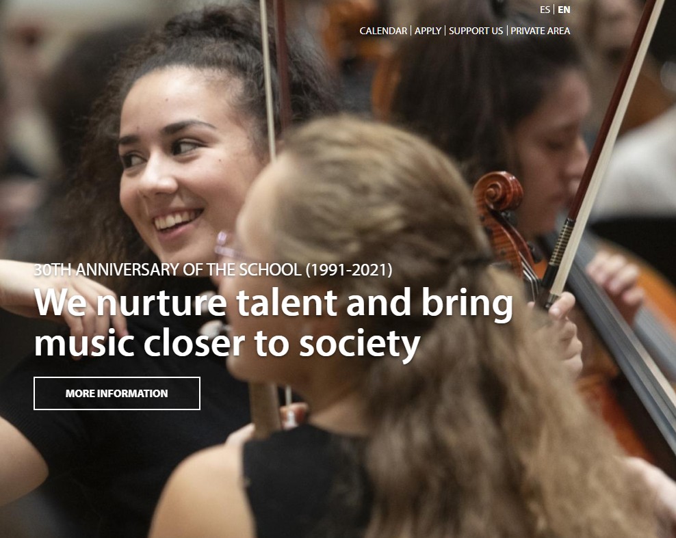Screen dimensions: 676x538
Task: Select the EN language option
Action: click(564, 10)
